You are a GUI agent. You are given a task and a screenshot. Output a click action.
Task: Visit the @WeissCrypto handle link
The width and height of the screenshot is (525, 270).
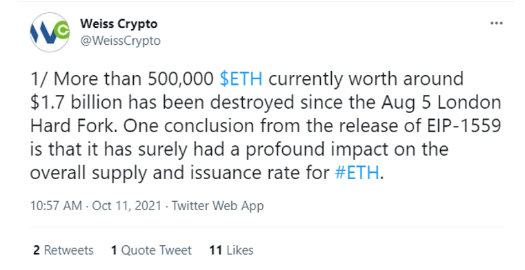tap(121, 41)
